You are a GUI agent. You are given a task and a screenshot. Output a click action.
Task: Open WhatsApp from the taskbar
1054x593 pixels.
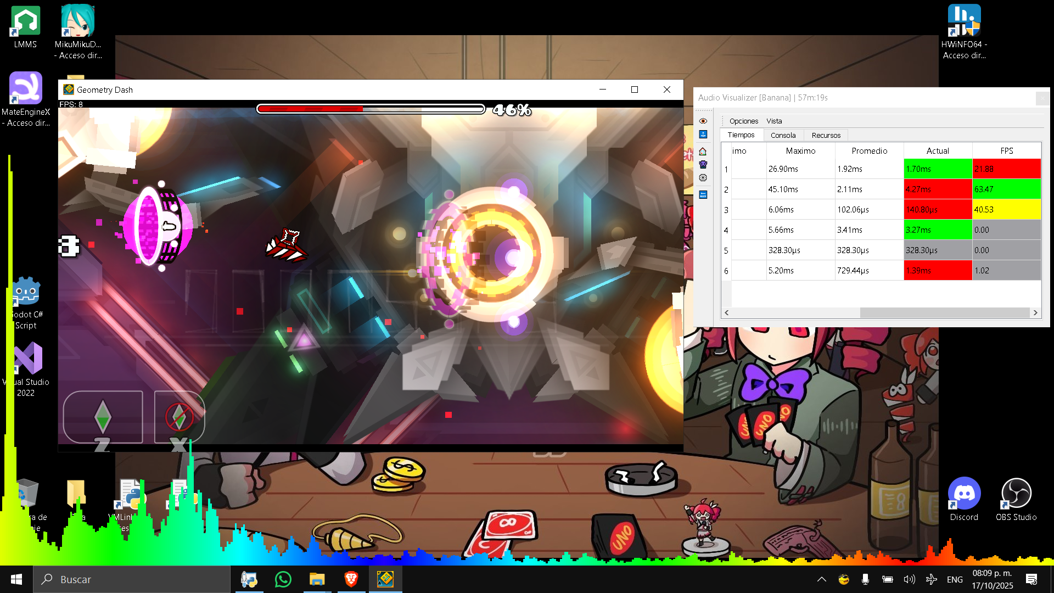(283, 579)
